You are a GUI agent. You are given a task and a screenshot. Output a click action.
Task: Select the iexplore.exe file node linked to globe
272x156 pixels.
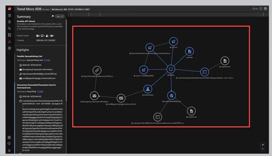click(x=191, y=111)
